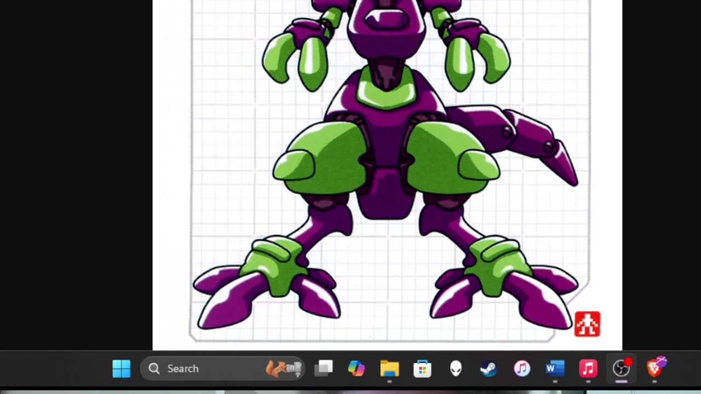
Task: Launch Steam from the taskbar
Action: [489, 368]
